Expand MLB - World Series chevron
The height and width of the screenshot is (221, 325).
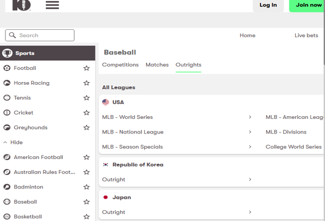(250, 117)
